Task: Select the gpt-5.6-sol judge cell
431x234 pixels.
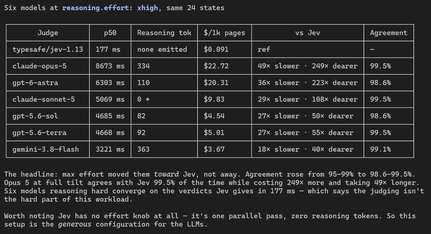Action: (48, 116)
